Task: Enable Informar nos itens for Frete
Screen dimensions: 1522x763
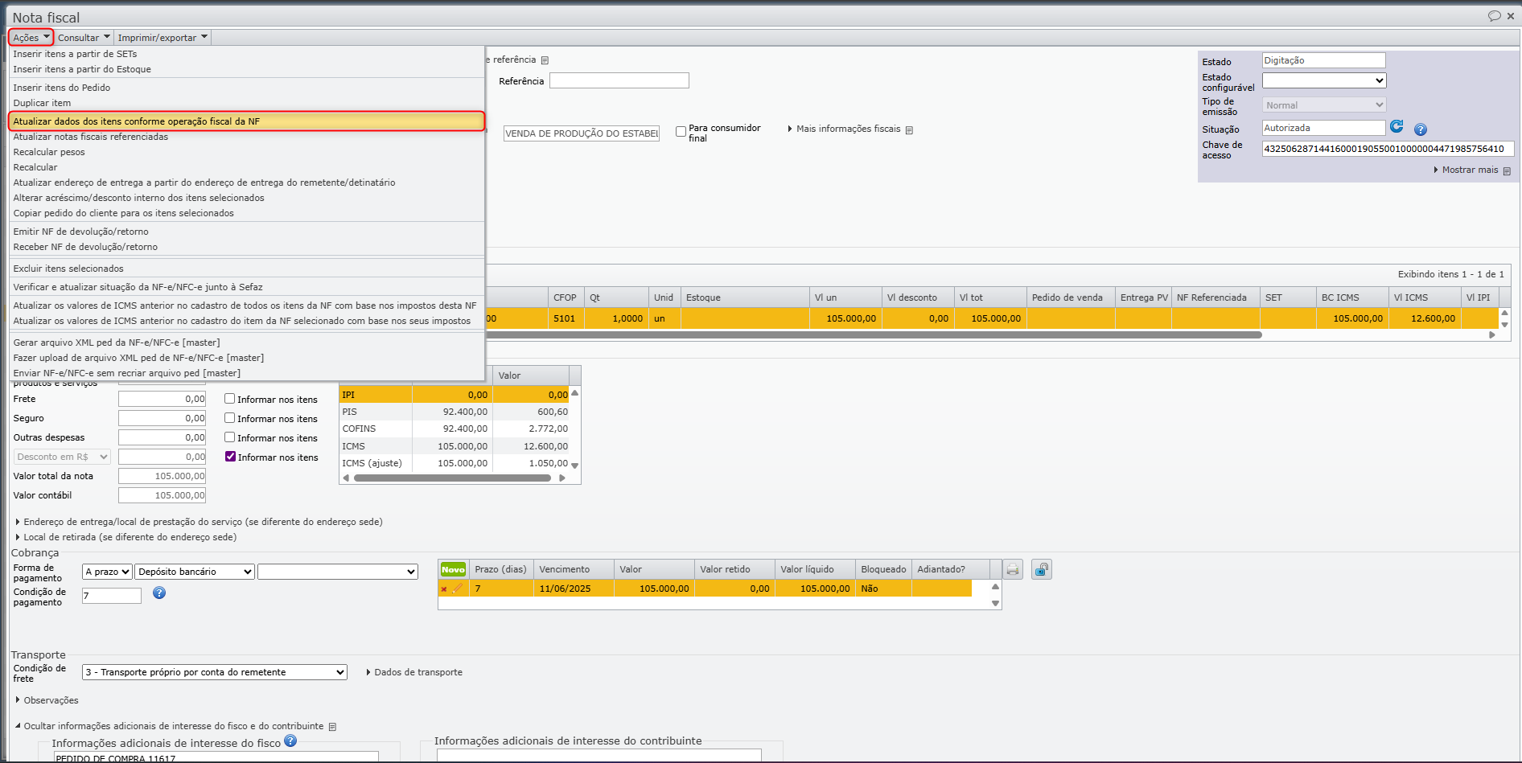Action: (230, 399)
